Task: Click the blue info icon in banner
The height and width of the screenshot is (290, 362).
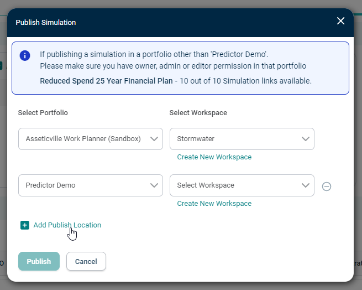Action: pos(25,56)
